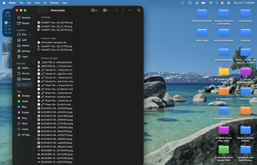Select Recents in the sidebar
The width and height of the screenshot is (257, 165).
(x=24, y=18)
